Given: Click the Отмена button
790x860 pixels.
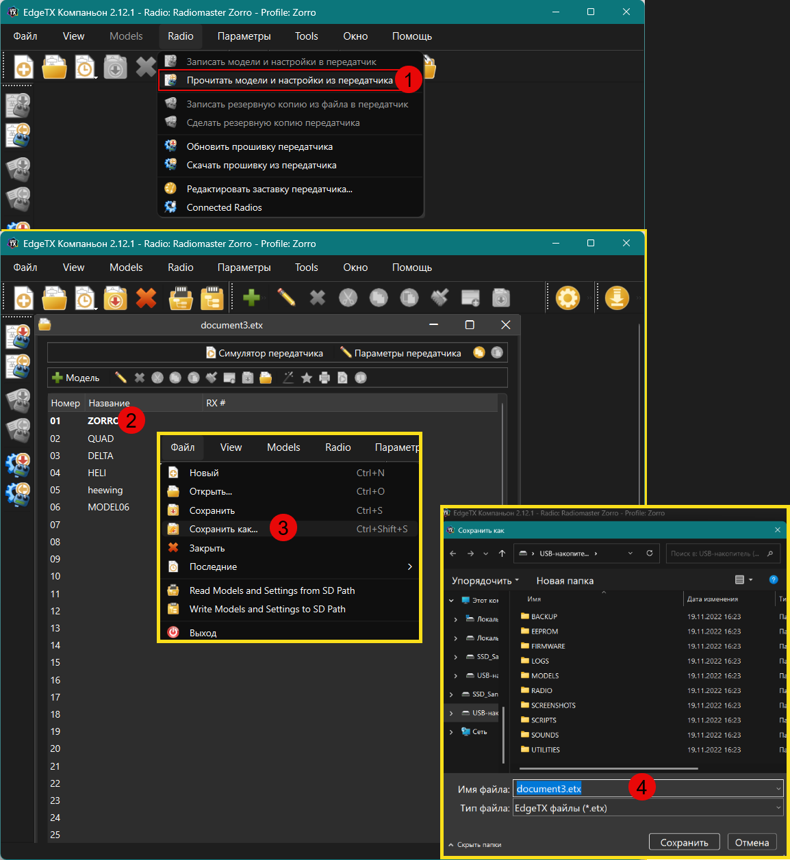Looking at the screenshot, I should pyautogui.click(x=752, y=843).
